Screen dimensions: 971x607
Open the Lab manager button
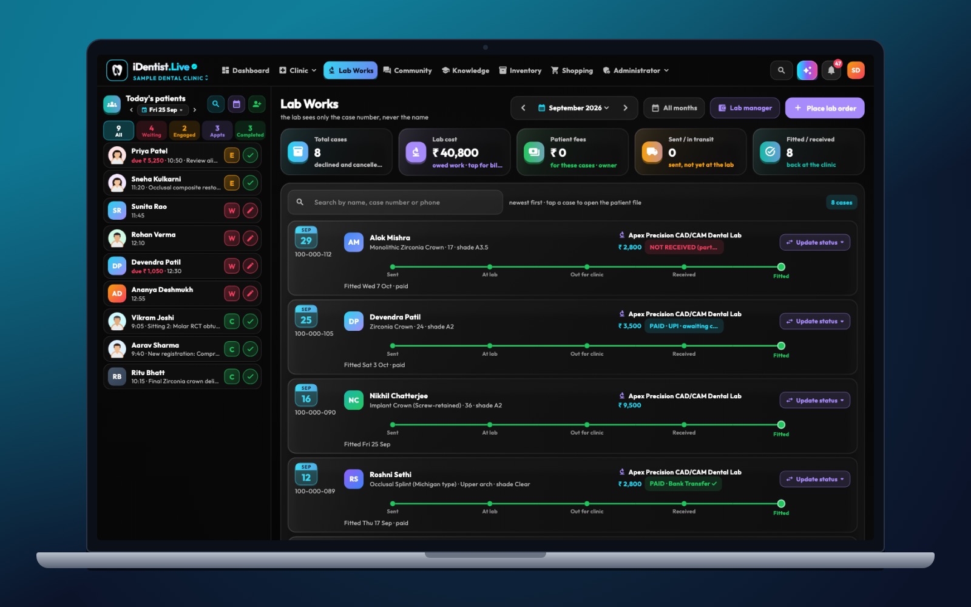(745, 108)
